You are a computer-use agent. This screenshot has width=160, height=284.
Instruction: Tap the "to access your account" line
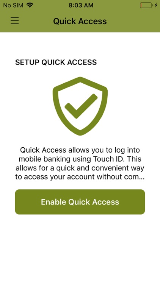coord(55,177)
